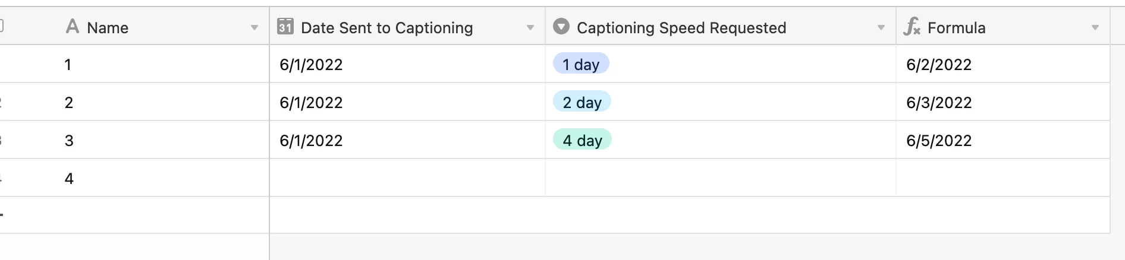Select the green "4 day" tag

point(582,140)
